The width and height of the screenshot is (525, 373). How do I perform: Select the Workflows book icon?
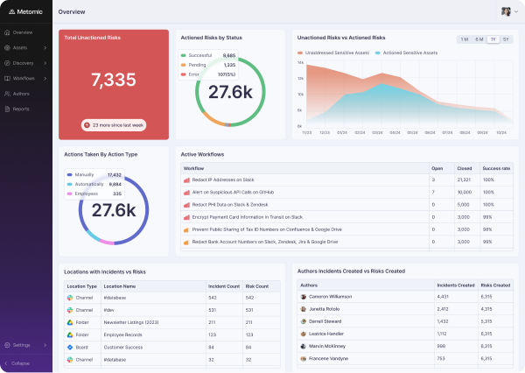[x=7, y=79]
